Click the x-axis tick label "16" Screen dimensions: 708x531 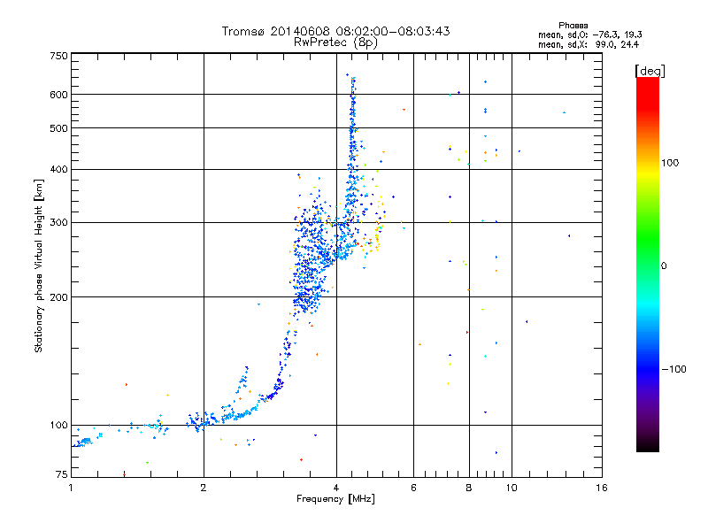pyautogui.click(x=602, y=488)
